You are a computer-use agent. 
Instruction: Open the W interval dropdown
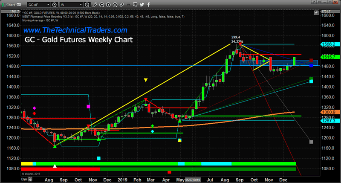81,4
